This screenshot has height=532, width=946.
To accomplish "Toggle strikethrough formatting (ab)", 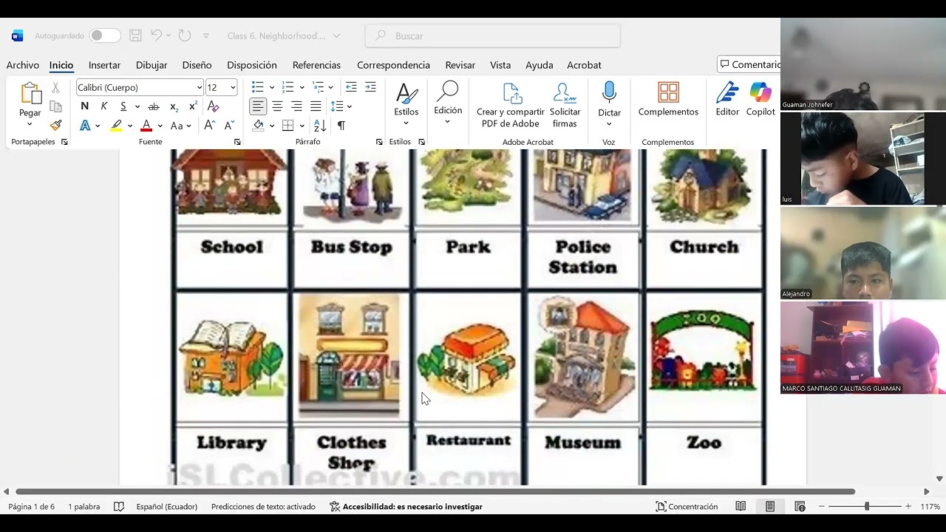I will [154, 106].
